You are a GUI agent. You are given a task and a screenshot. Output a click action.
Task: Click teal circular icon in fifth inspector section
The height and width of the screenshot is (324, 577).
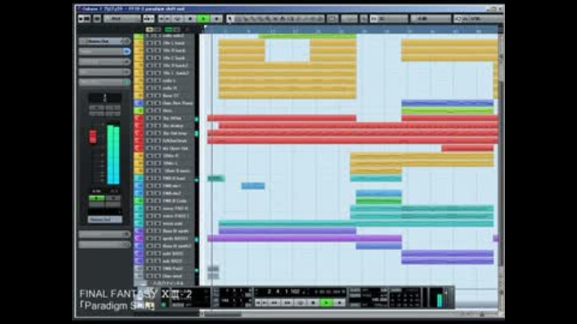127,82
